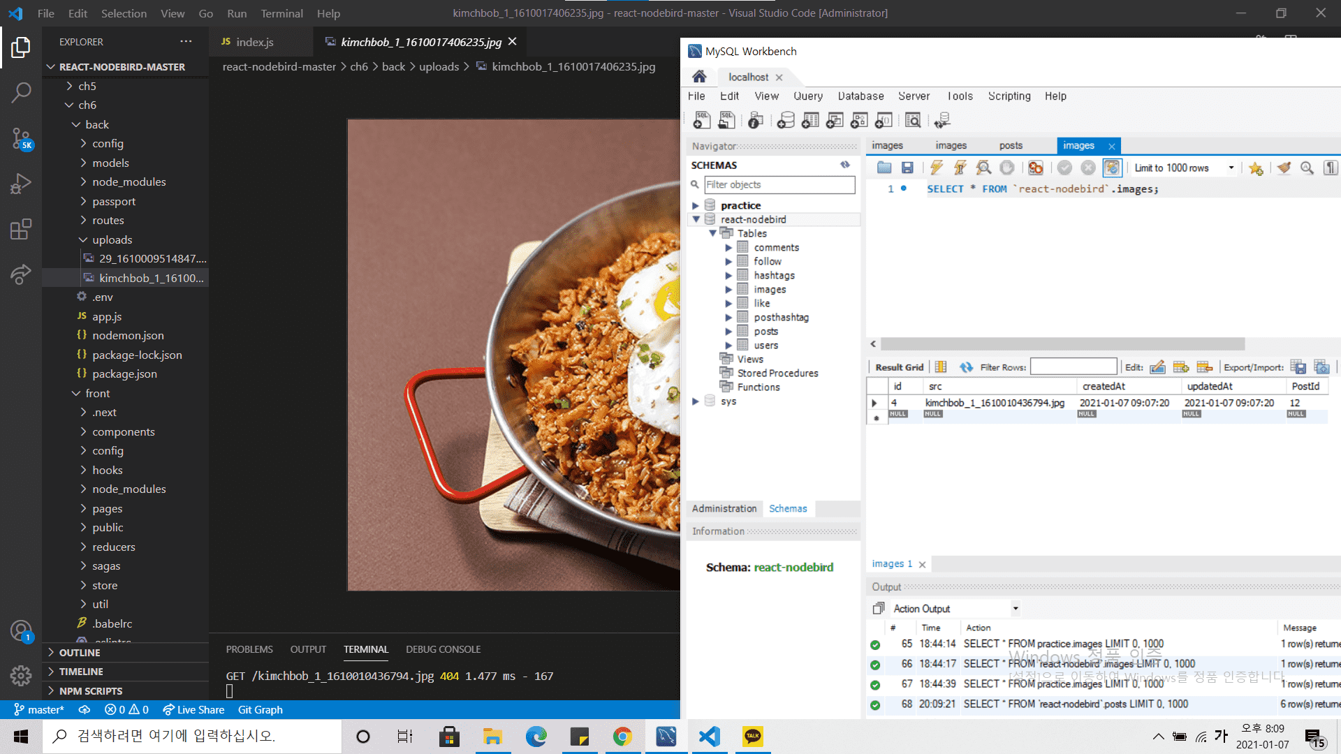Toggle invisible characters display
The width and height of the screenshot is (1341, 754).
tap(1331, 168)
